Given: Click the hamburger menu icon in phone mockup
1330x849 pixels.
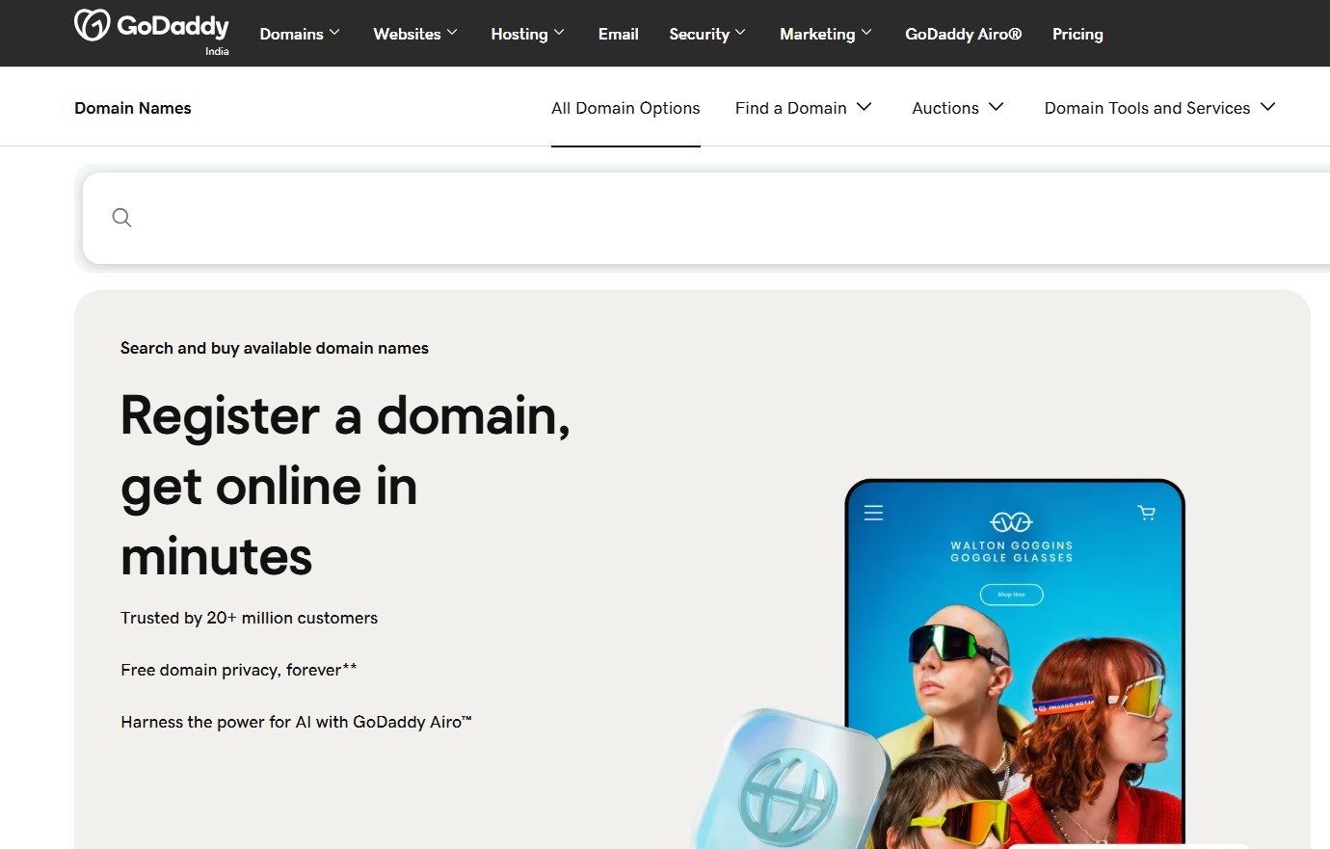Looking at the screenshot, I should [x=873, y=513].
